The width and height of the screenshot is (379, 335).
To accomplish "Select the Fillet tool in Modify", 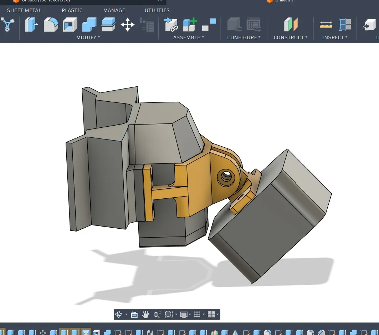I will pyautogui.click(x=51, y=25).
